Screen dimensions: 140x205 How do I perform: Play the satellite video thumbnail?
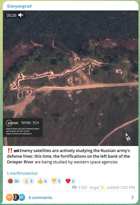coord(71,78)
